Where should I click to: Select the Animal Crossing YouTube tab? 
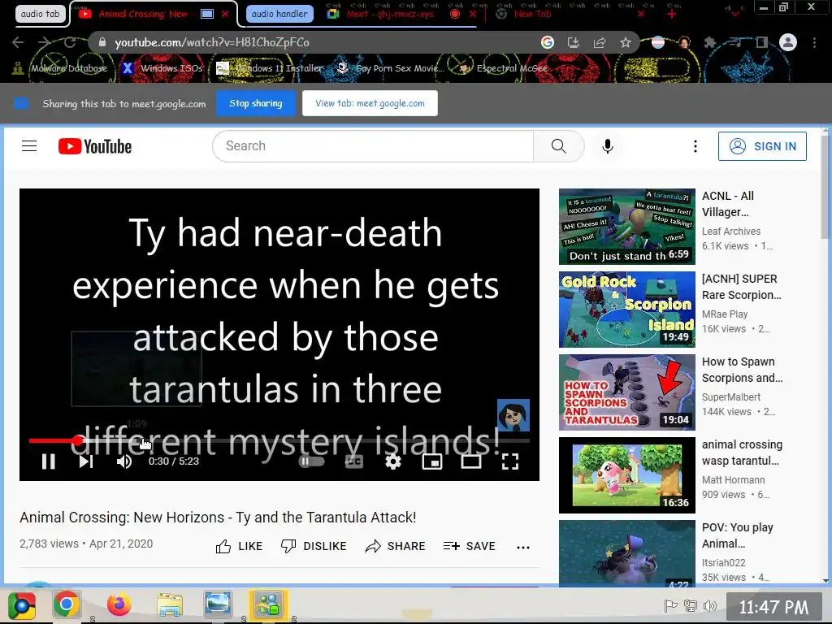[x=143, y=14]
